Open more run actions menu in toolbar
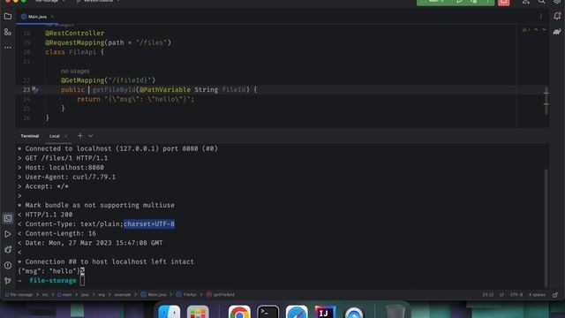This screenshot has height=318, width=565. [488, 2]
